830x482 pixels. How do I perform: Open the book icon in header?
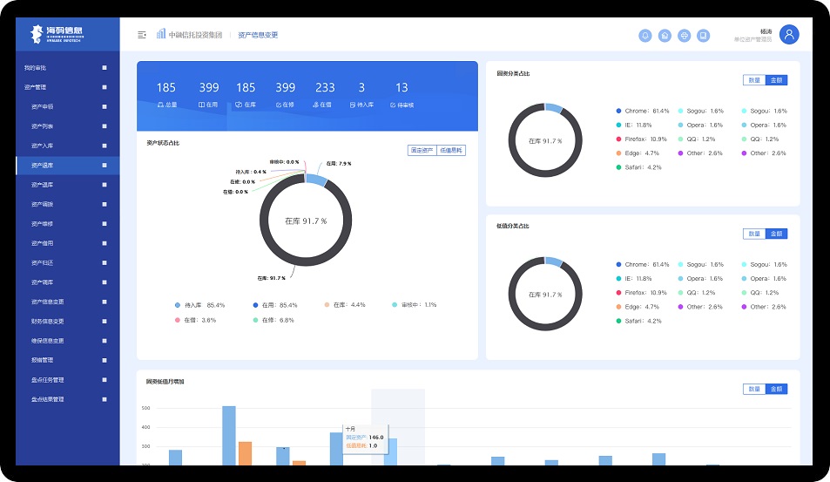pos(703,36)
